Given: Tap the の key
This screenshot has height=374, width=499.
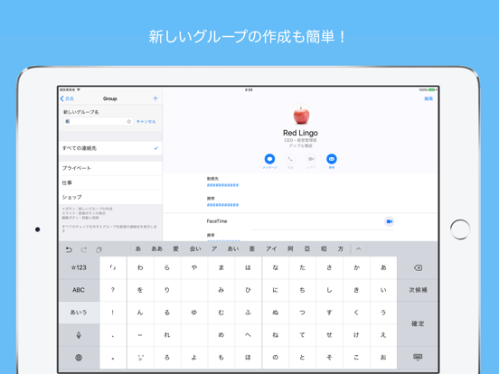Looking at the screenshot, I should pyautogui.click(x=276, y=358).
